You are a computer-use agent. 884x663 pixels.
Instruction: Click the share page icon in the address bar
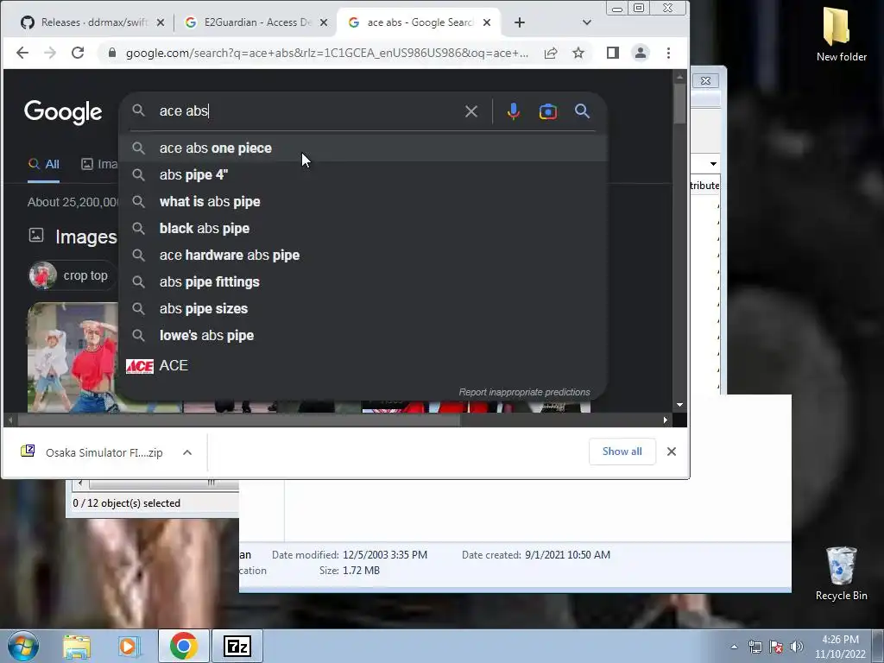click(x=550, y=53)
